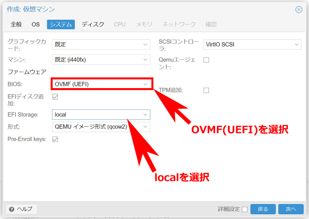Expand the SCSIコントローラ dropdown

252,45
